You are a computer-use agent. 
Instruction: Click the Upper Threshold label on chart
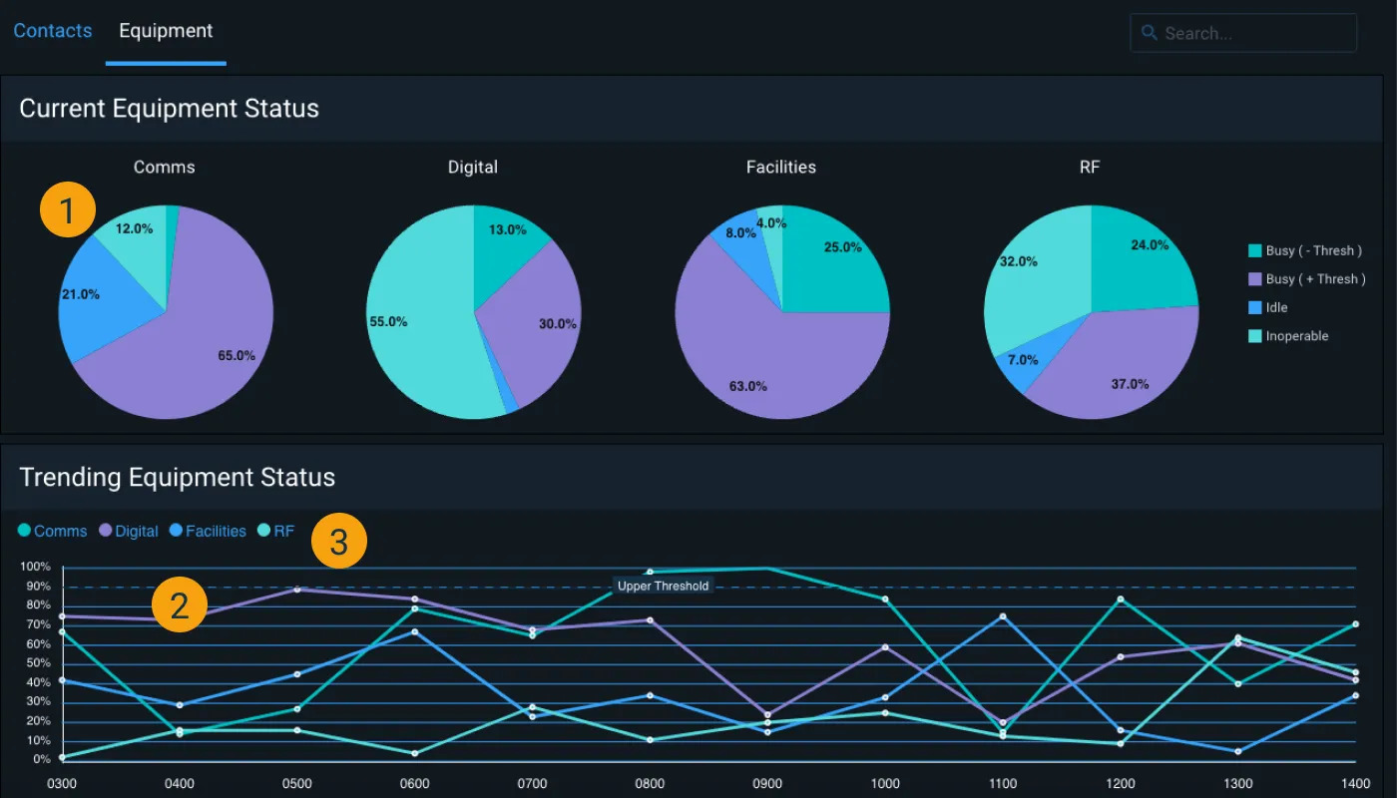663,587
